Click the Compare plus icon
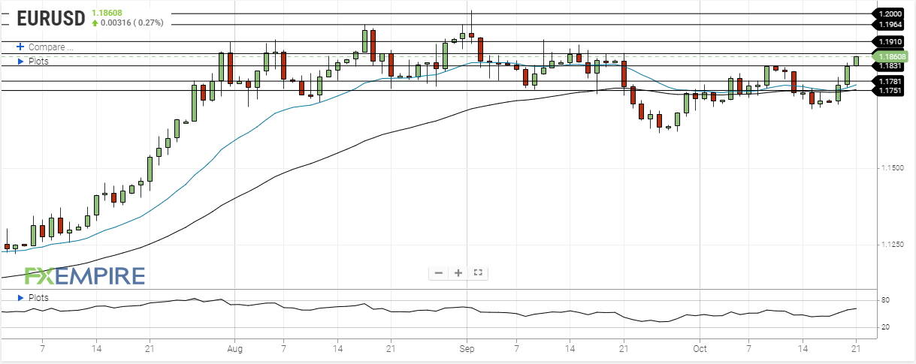Image resolution: width=916 pixels, height=364 pixels. (20, 47)
